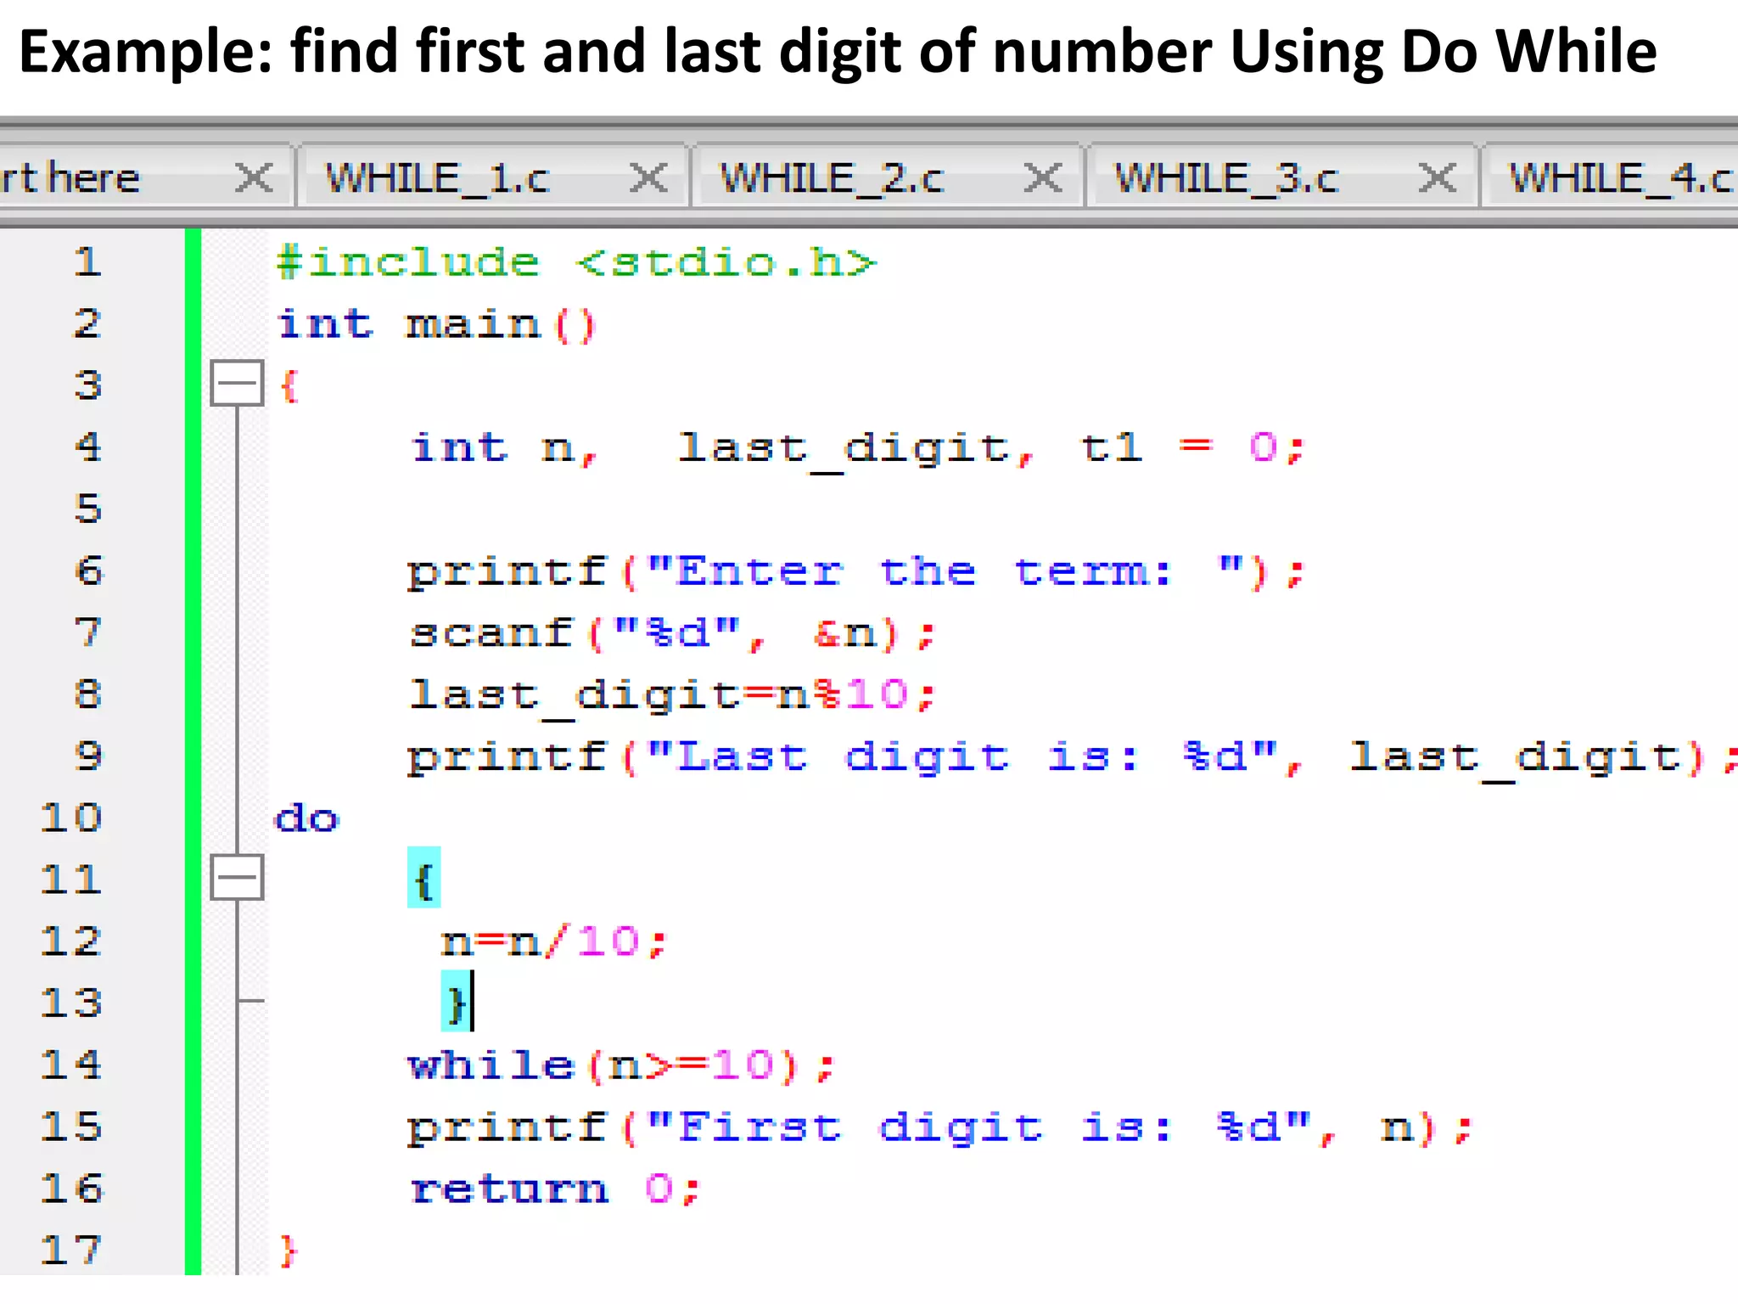Click the printf "Enter the term: " line
The width and height of the screenshot is (1738, 1304).
point(855,572)
